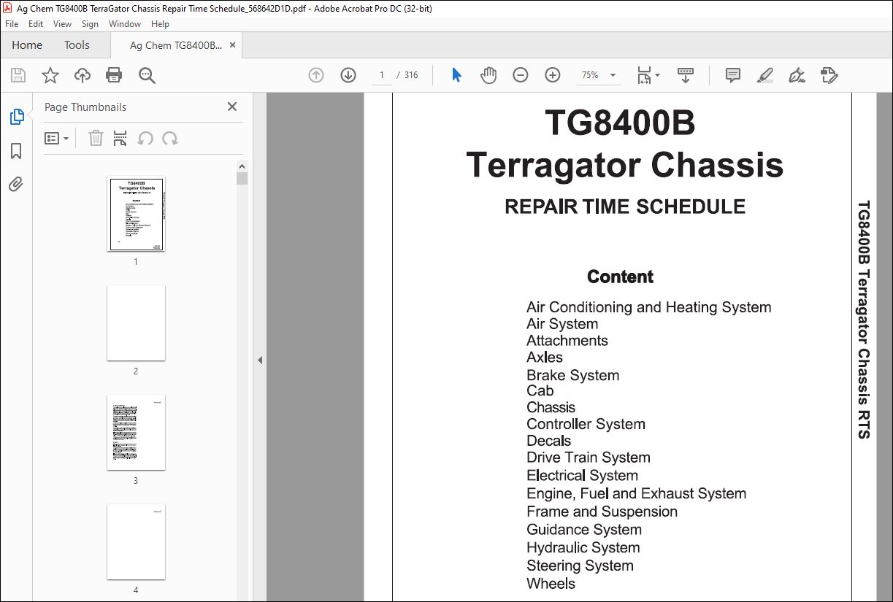Screen dimensions: 893x602
Task: Switch to the Tools tab
Action: 77,45
